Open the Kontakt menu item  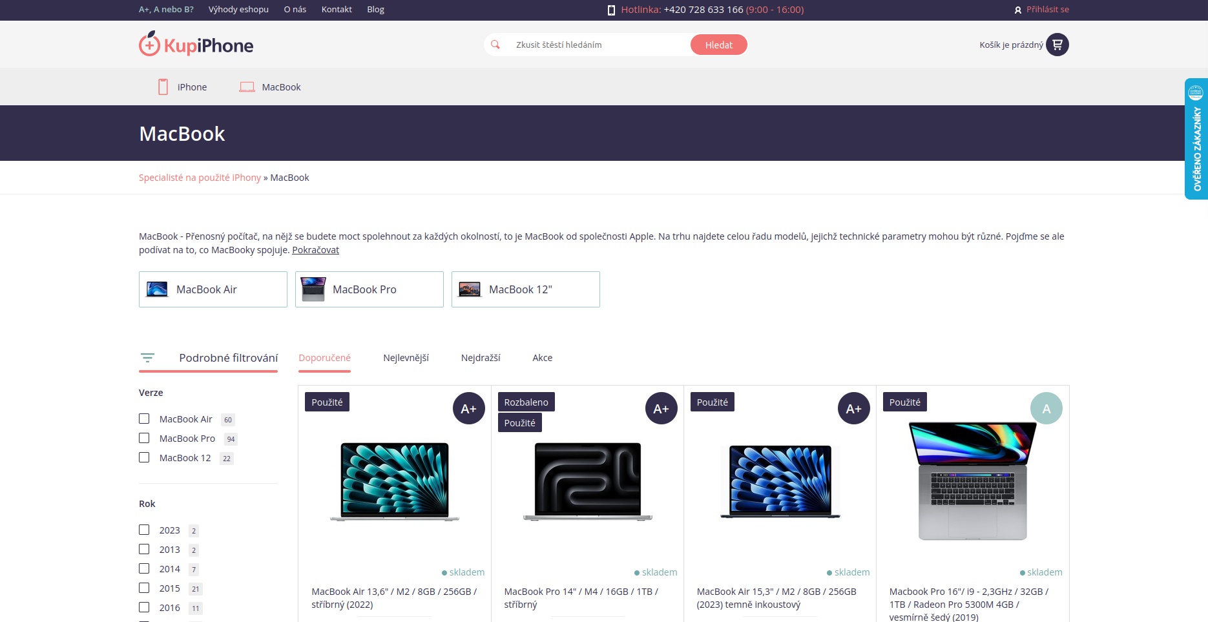click(x=337, y=10)
